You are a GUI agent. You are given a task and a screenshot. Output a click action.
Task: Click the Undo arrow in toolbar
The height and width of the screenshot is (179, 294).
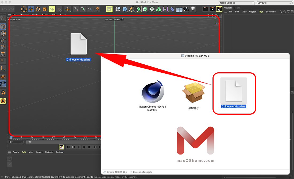pyautogui.click(x=5, y=9)
